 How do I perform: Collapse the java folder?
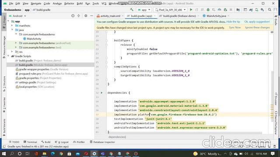coord(12,30)
